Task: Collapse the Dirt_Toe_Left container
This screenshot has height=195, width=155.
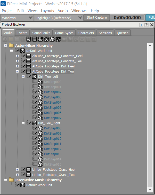Action: point(23,77)
